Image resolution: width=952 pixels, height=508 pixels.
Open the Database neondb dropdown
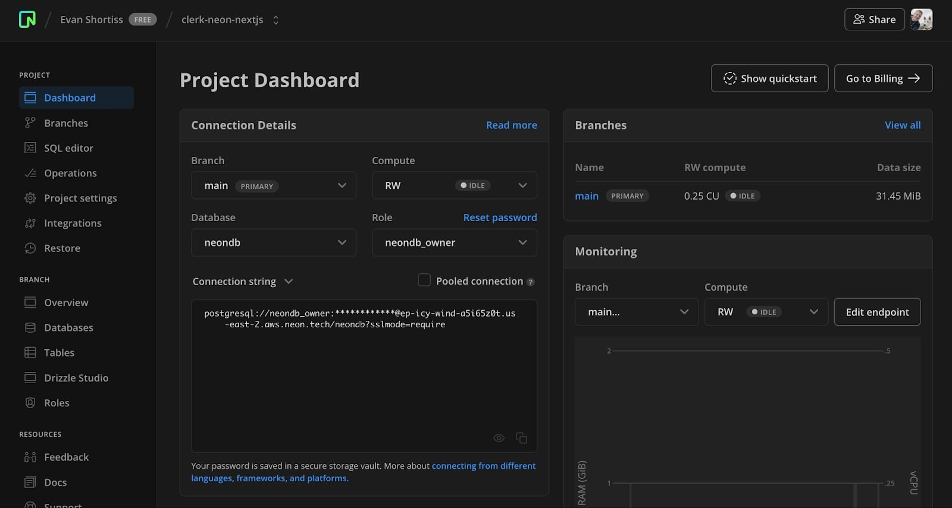pos(273,242)
